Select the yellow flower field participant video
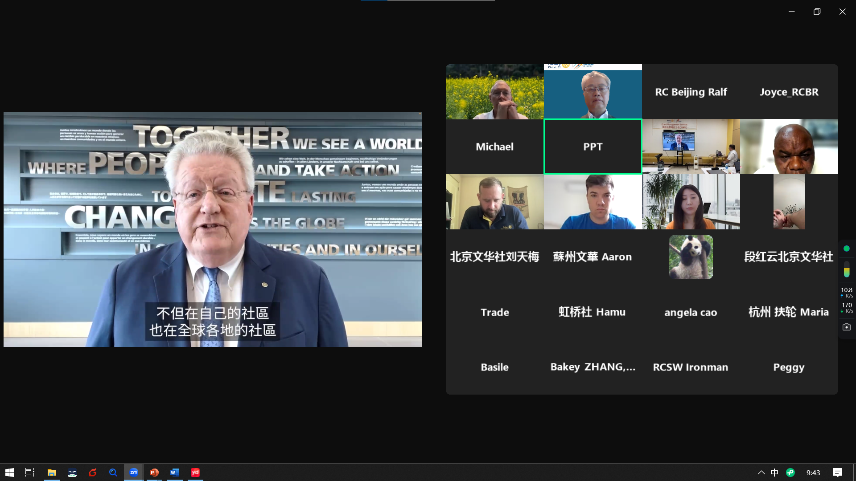856x481 pixels. 495,92
